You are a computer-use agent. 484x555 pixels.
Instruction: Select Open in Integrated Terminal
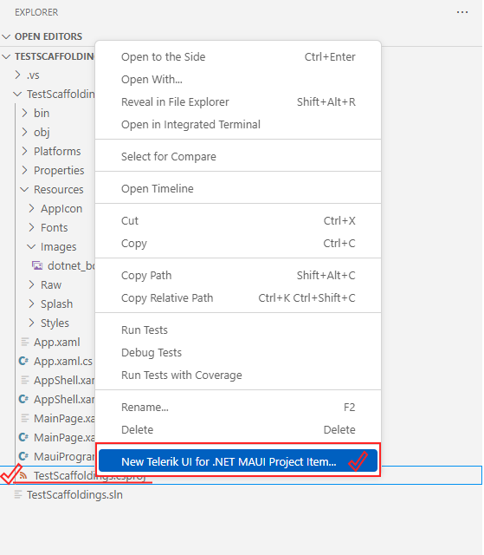[x=238, y=125]
